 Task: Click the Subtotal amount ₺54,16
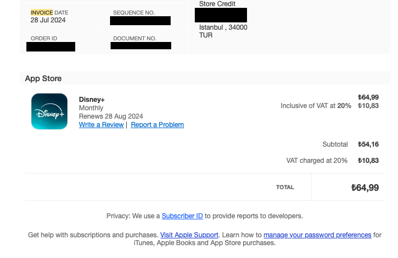point(368,144)
